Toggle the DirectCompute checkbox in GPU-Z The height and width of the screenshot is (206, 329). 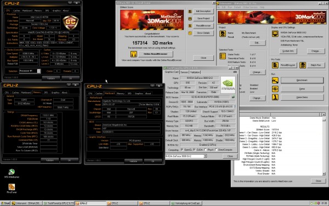(x=216, y=150)
